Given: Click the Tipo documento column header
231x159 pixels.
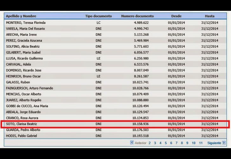Looking at the screenshot, I should pyautogui.click(x=98, y=16).
